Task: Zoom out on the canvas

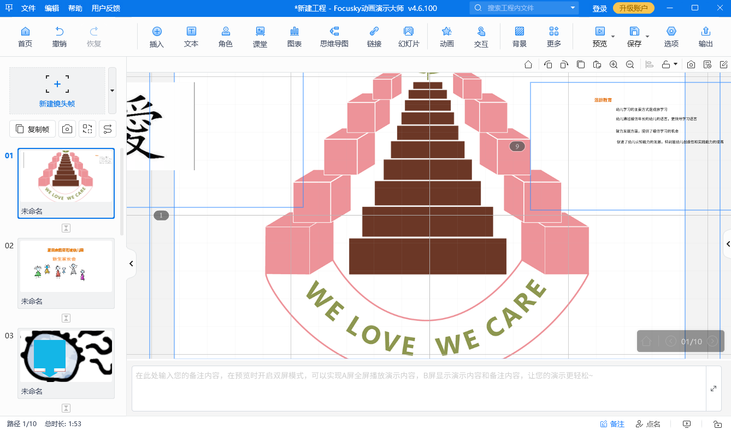Action: point(630,64)
